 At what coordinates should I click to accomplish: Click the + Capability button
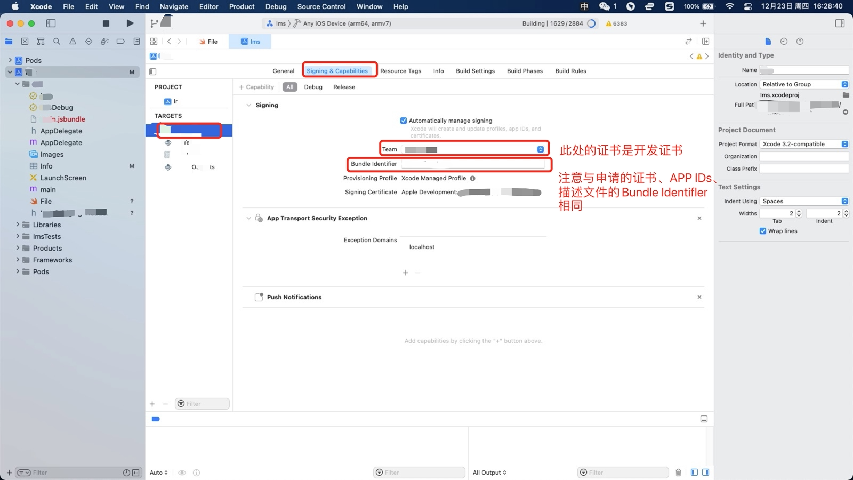click(x=256, y=87)
